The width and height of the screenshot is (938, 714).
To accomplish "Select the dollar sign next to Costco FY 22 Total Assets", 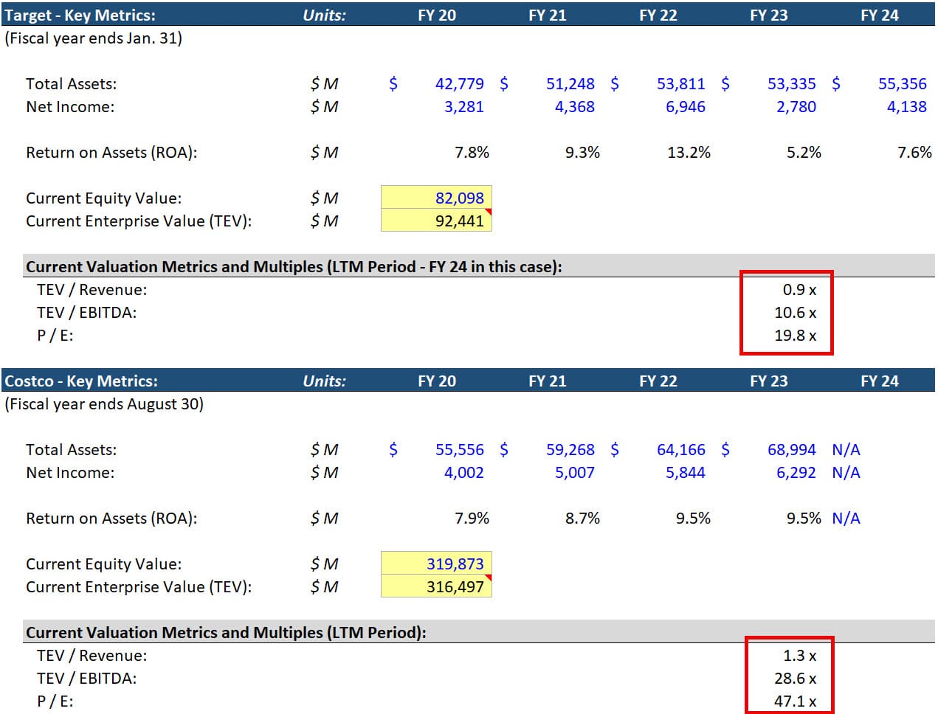I will [614, 449].
